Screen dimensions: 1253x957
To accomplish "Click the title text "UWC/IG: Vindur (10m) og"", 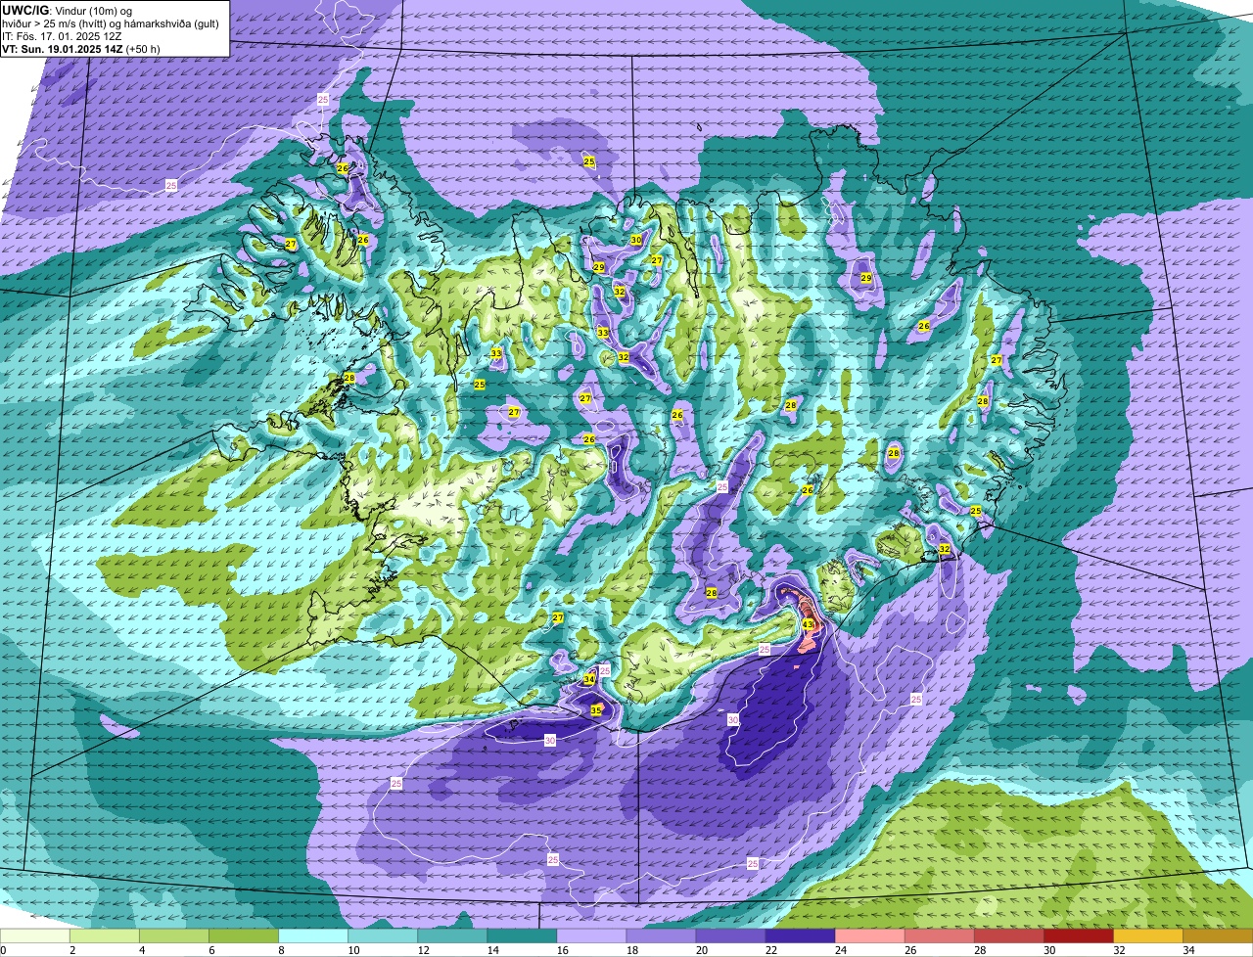I will (x=67, y=11).
